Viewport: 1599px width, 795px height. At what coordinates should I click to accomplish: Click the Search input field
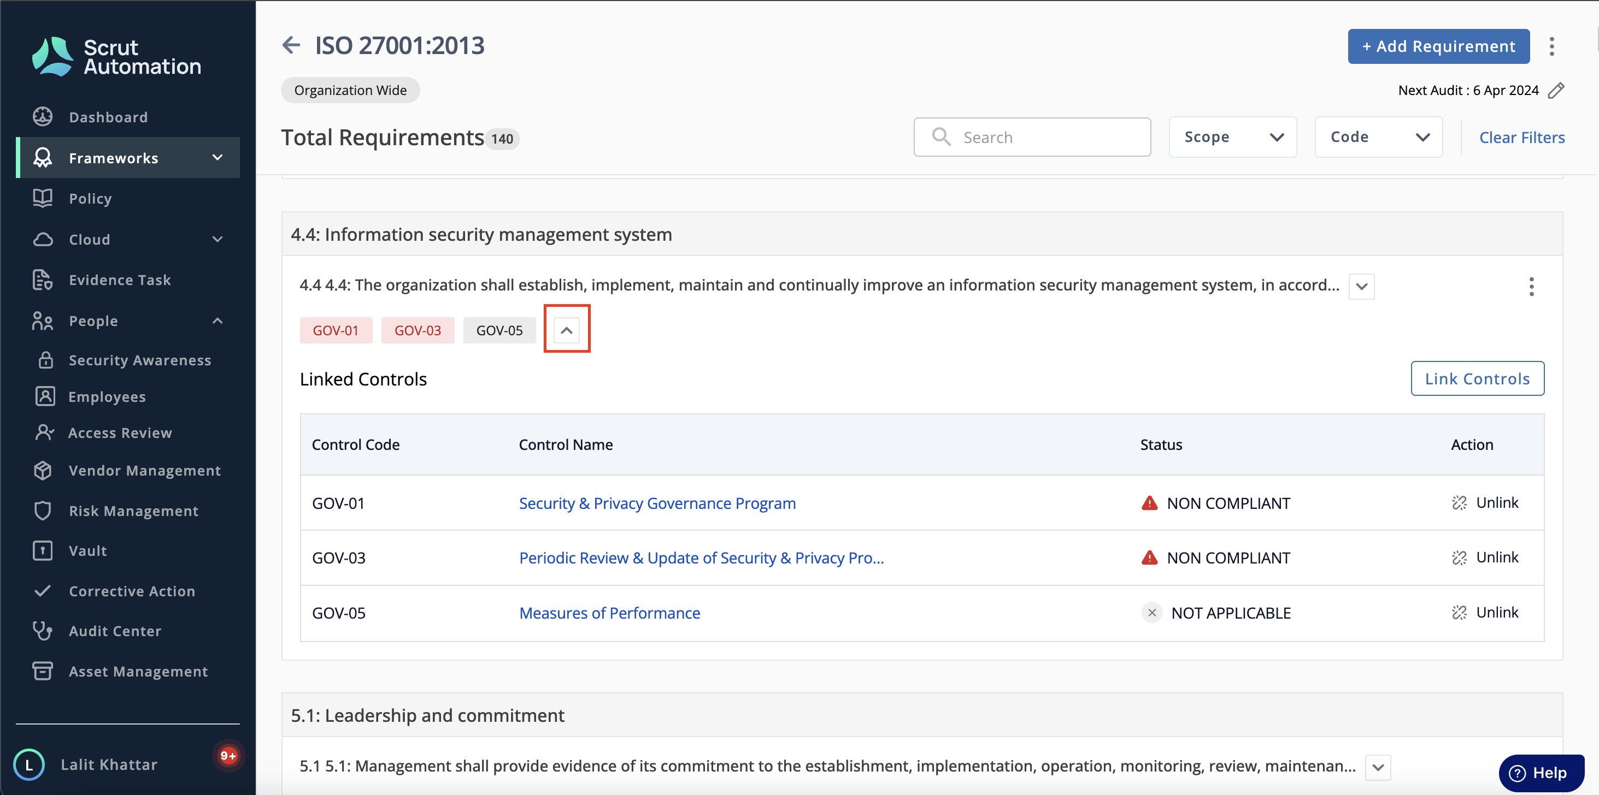tap(1032, 137)
